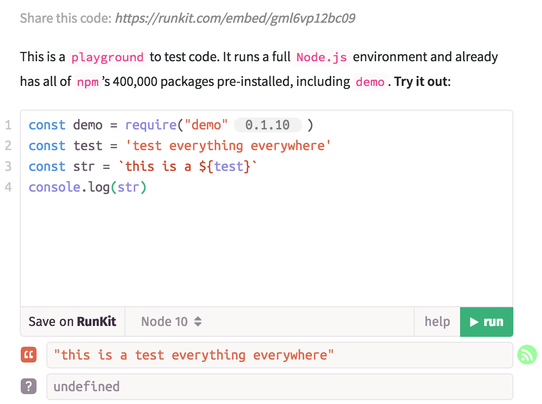Image resolution: width=542 pixels, height=404 pixels.
Task: Click the green run button
Action: pos(486,322)
